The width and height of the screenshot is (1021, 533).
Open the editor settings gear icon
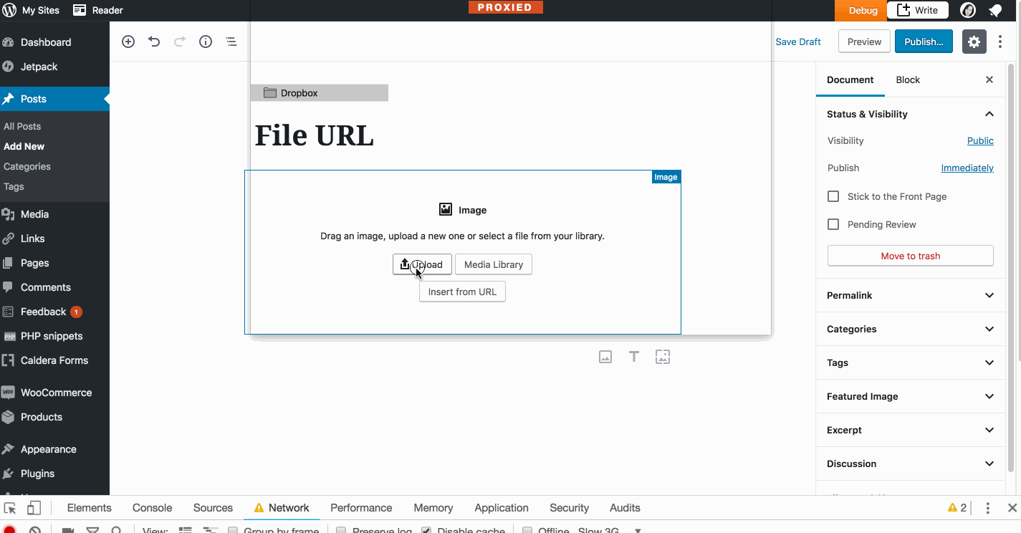click(974, 42)
